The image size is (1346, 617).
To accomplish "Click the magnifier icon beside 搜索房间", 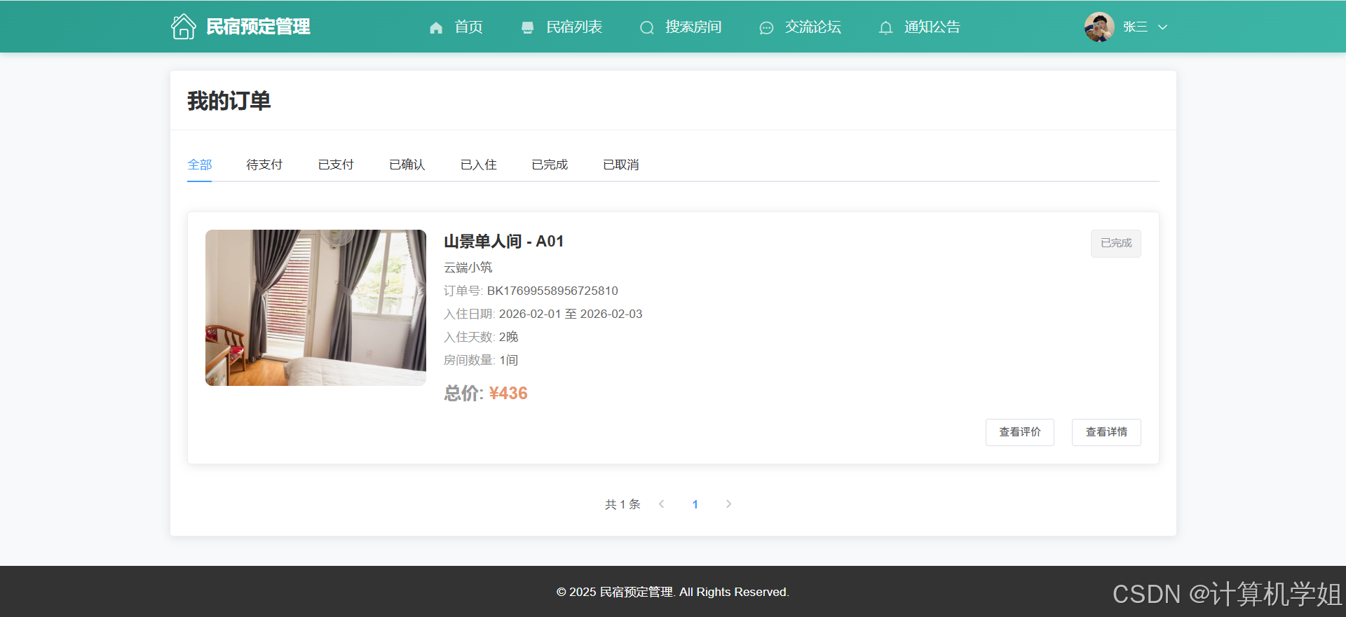I will tap(647, 27).
